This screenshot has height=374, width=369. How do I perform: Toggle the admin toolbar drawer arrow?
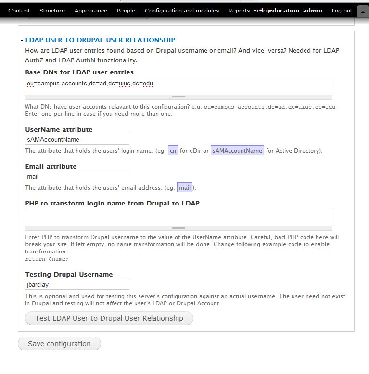pos(362,11)
